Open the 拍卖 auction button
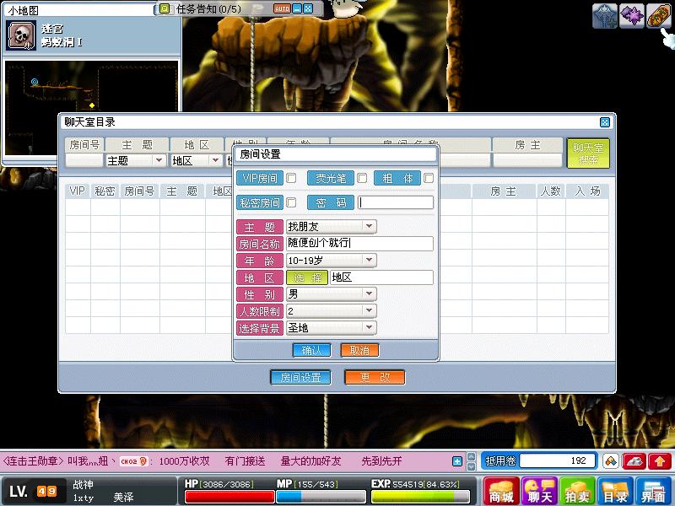Image resolution: width=675 pixels, height=506 pixels. click(x=578, y=491)
